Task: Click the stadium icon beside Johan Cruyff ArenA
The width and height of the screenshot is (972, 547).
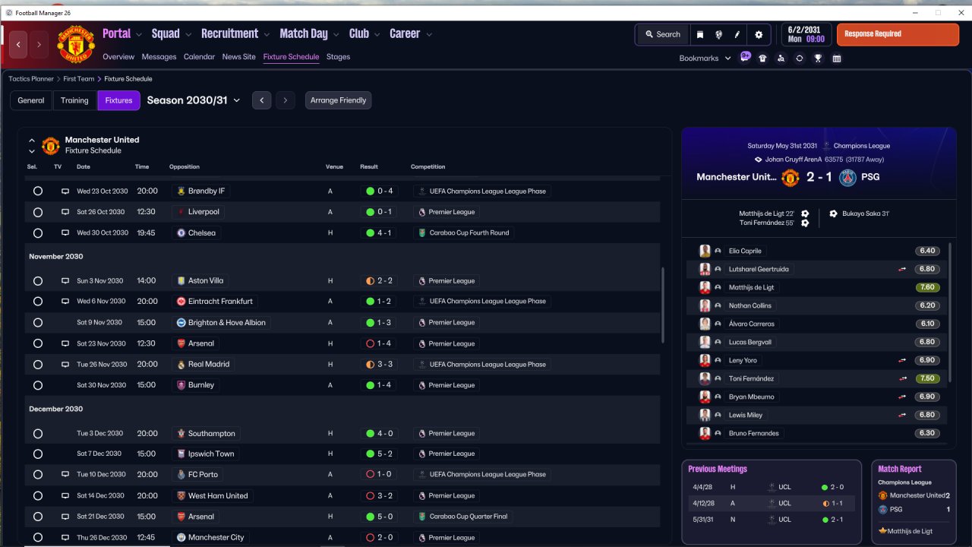Action: pos(758,160)
